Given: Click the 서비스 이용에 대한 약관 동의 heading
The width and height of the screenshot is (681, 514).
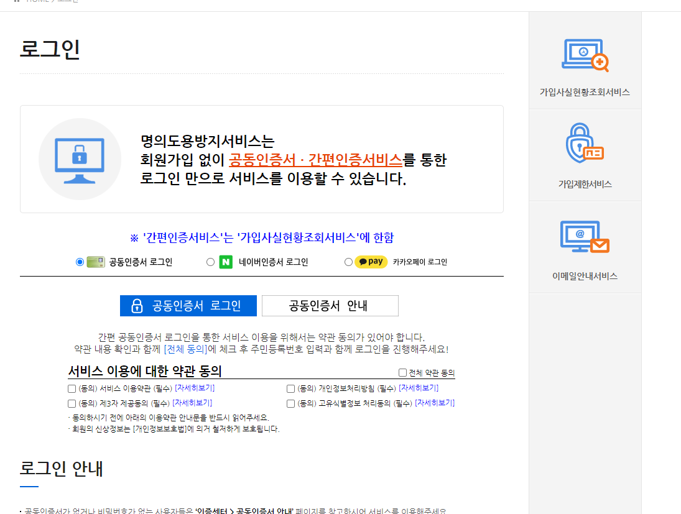Looking at the screenshot, I should pos(145,371).
